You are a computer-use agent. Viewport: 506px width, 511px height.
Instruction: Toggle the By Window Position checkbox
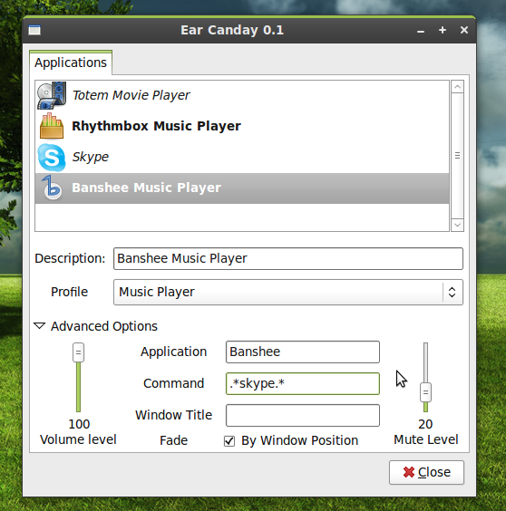tap(229, 441)
